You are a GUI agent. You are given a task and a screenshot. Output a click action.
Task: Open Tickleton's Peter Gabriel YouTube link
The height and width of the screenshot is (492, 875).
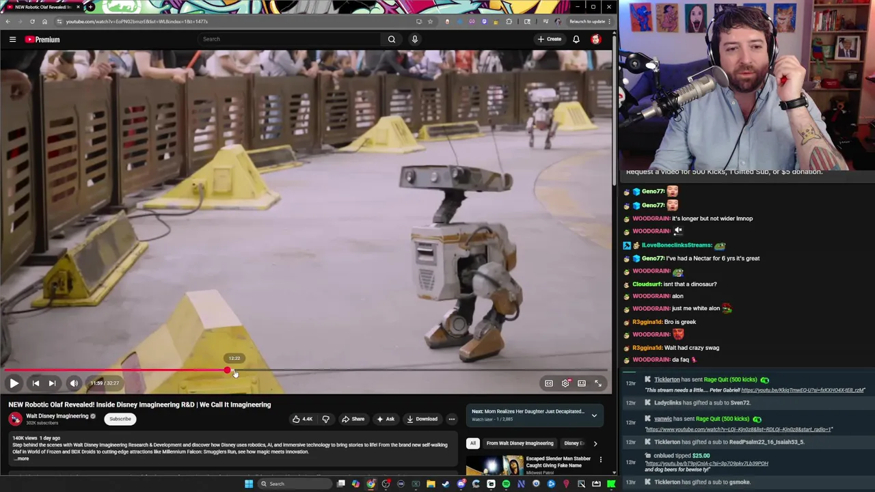pyautogui.click(x=803, y=390)
